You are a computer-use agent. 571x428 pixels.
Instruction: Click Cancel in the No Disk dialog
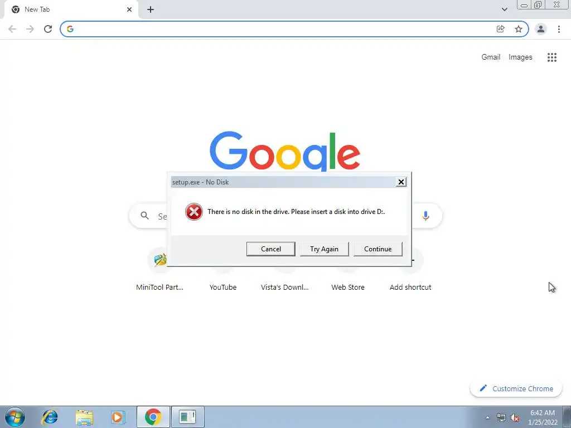click(x=270, y=249)
